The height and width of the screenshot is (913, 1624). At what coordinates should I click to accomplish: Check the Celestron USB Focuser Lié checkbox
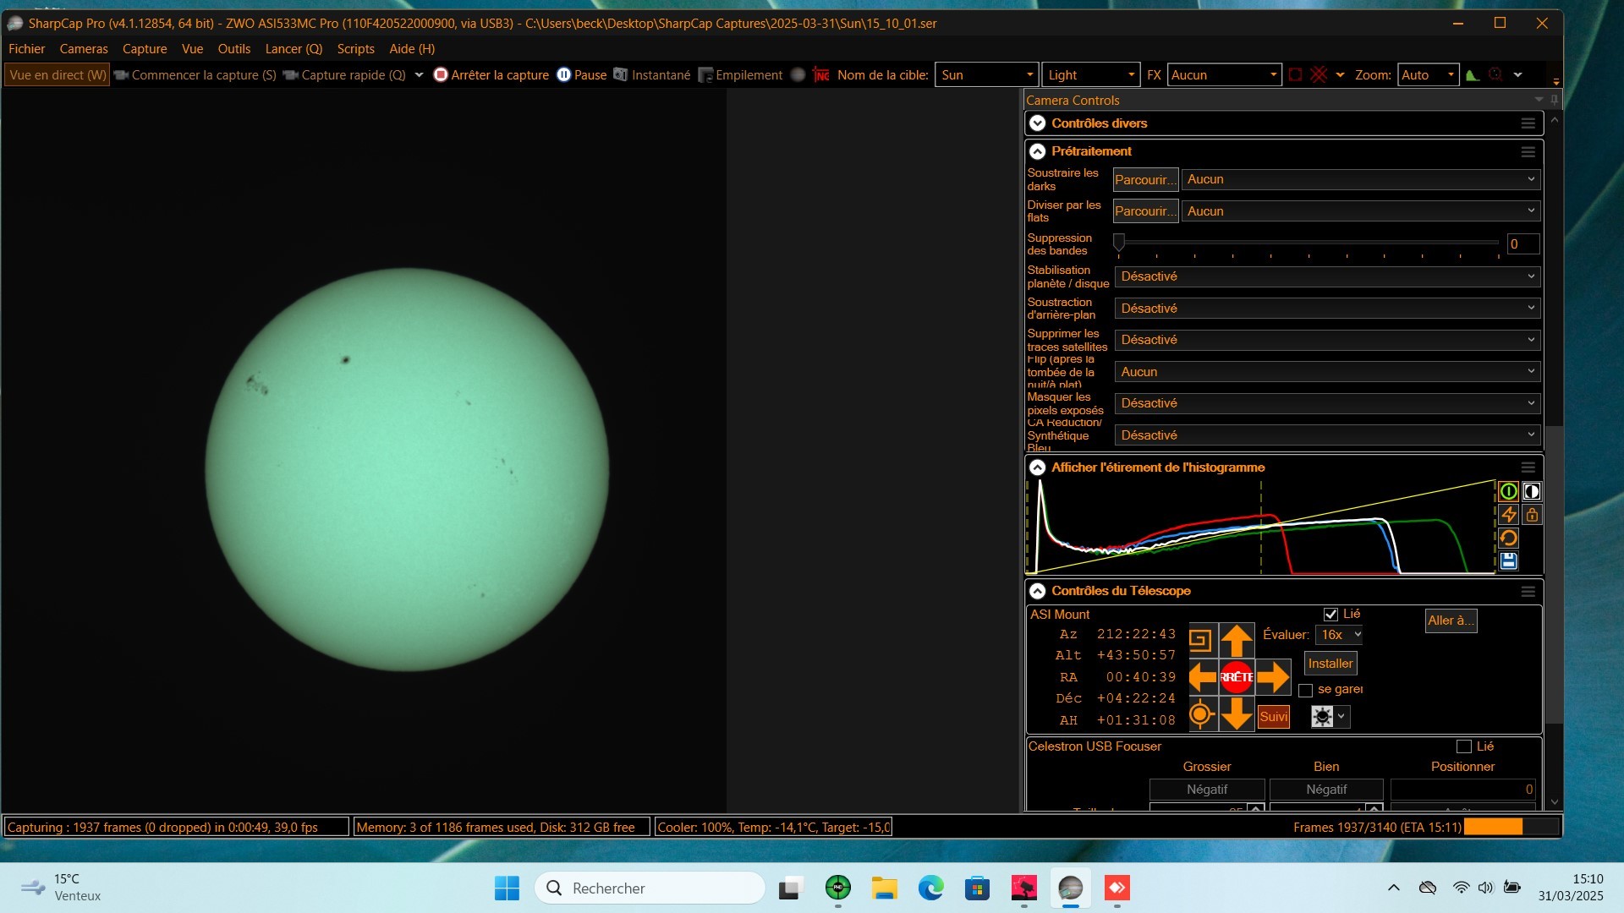(x=1464, y=746)
